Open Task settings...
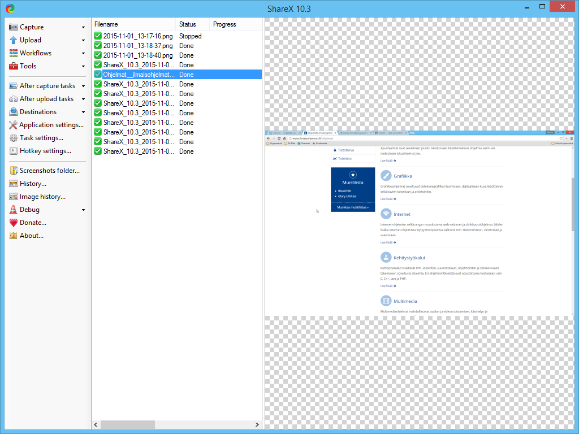This screenshot has width=579, height=434. click(47, 138)
